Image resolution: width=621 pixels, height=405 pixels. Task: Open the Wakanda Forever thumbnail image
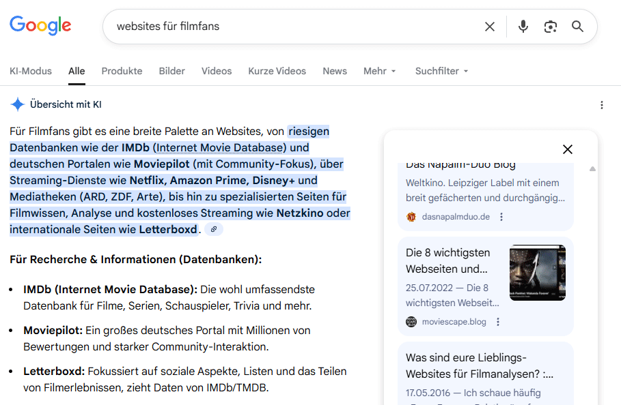click(x=537, y=272)
